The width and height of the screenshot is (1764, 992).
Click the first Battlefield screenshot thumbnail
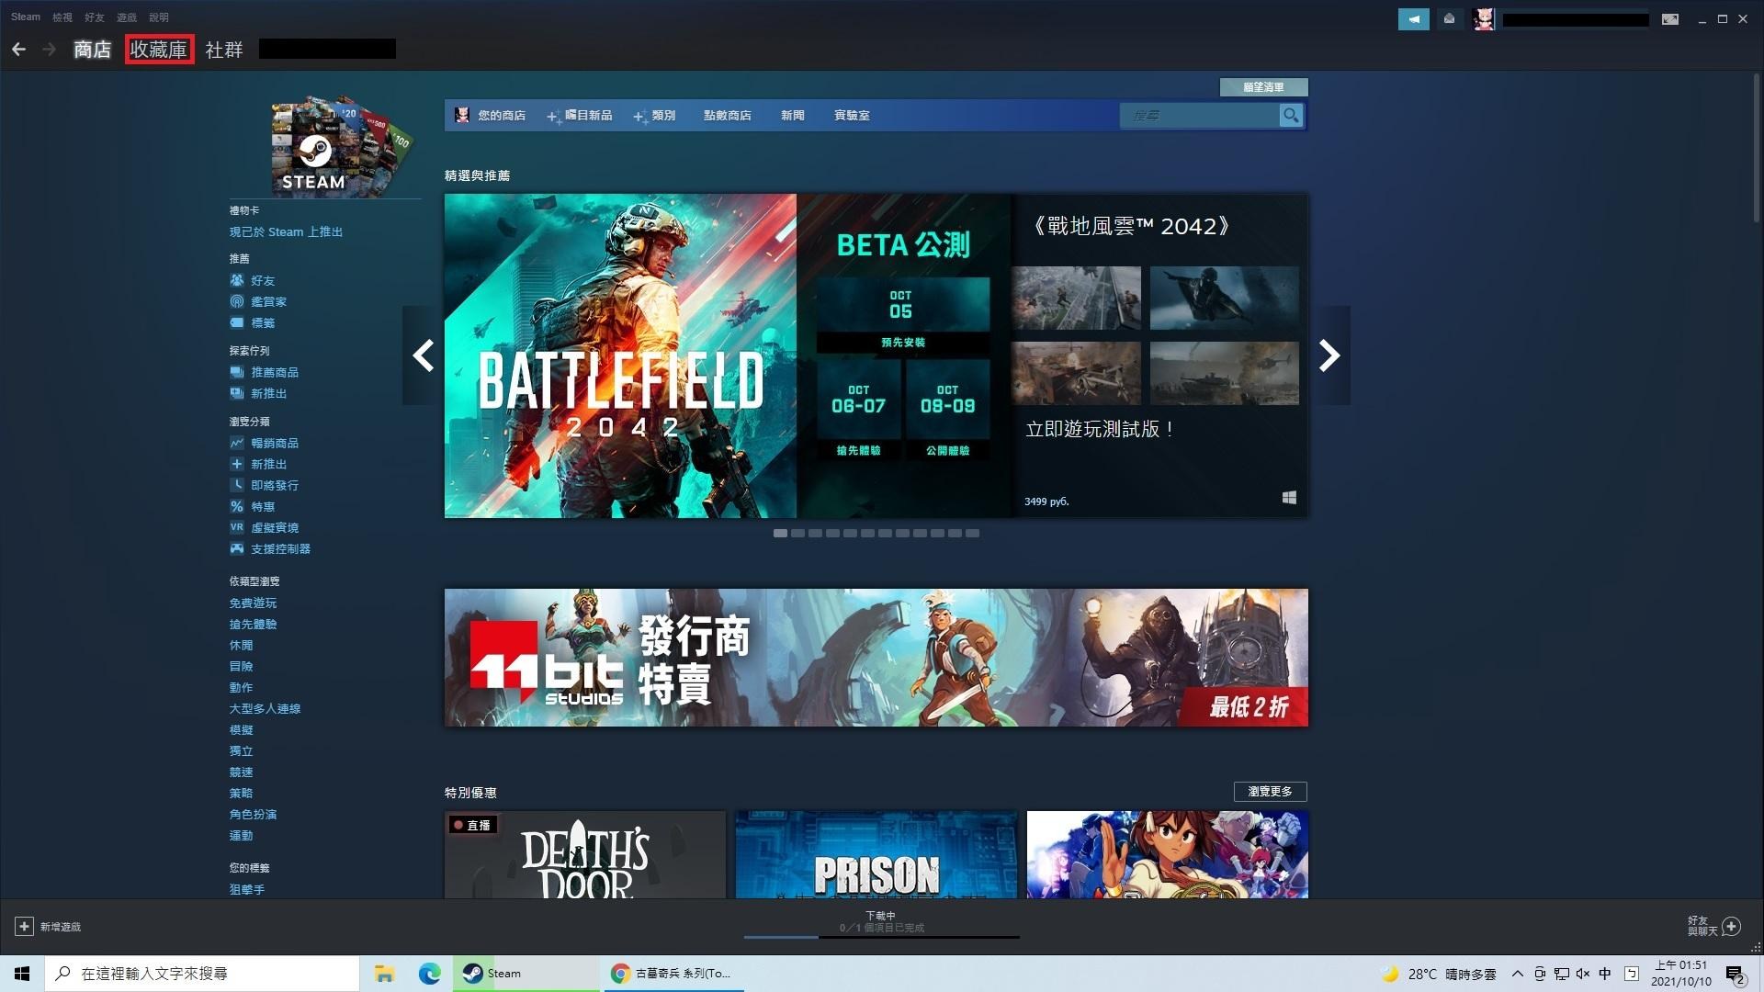coord(1076,299)
